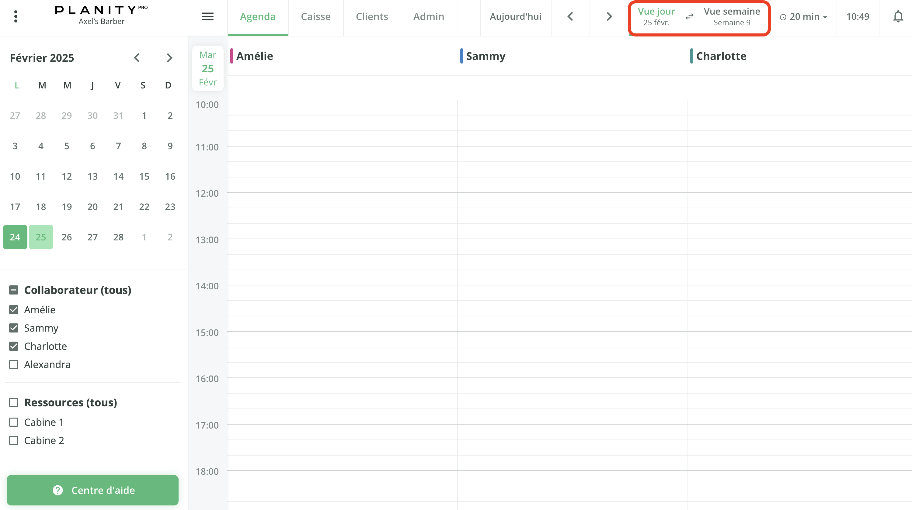This screenshot has height=510, width=912.
Task: Click Charlotte's teal color bar
Action: pos(691,56)
